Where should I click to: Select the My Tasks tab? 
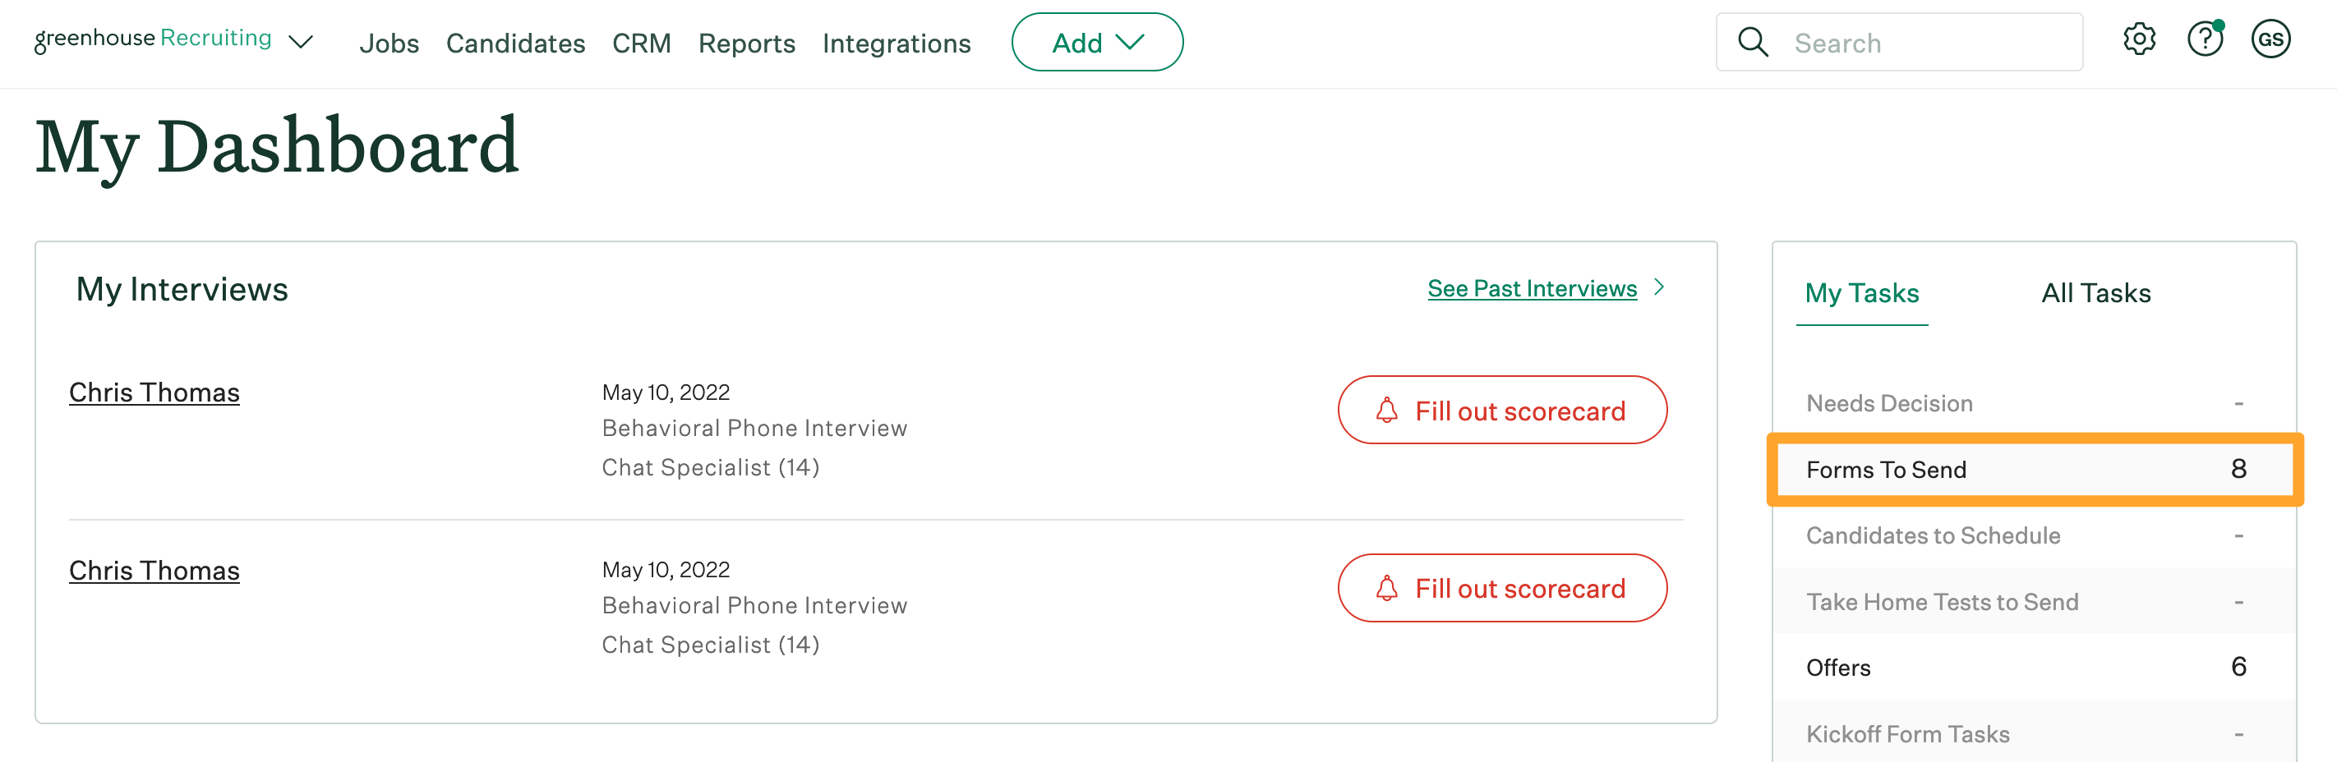(x=1861, y=294)
